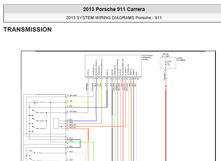Select the horizontal "YEL" label at connector pin 5
Image resolution: width=221 pixels, height=161 pixels.
71,101
